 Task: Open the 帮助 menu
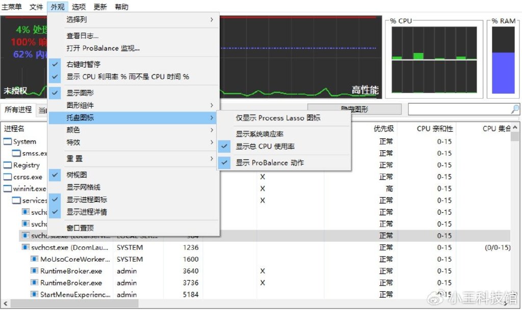[x=121, y=7]
